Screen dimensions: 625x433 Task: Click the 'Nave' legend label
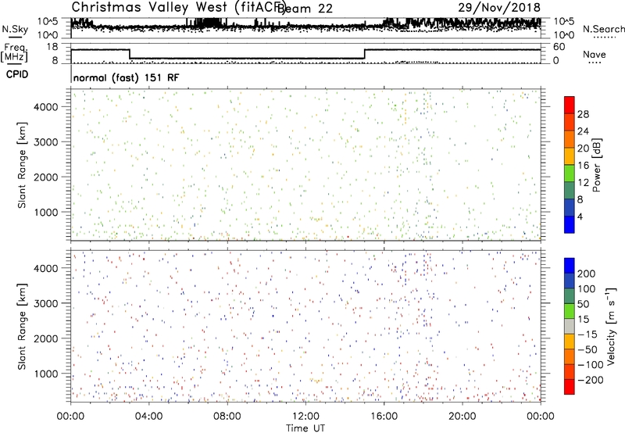595,55
